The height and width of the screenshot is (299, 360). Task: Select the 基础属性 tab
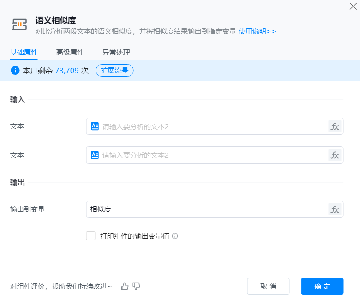point(24,53)
